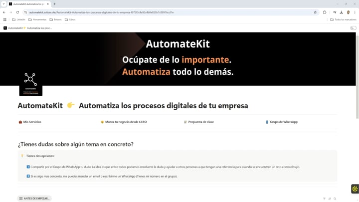Image resolution: width=359 pixels, height=202 pixels.
Task: Expand the tab search dropdown arrow
Action: click(x=3, y=4)
